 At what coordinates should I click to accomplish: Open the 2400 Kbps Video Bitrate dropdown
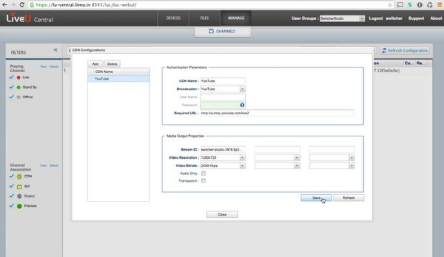pos(242,166)
